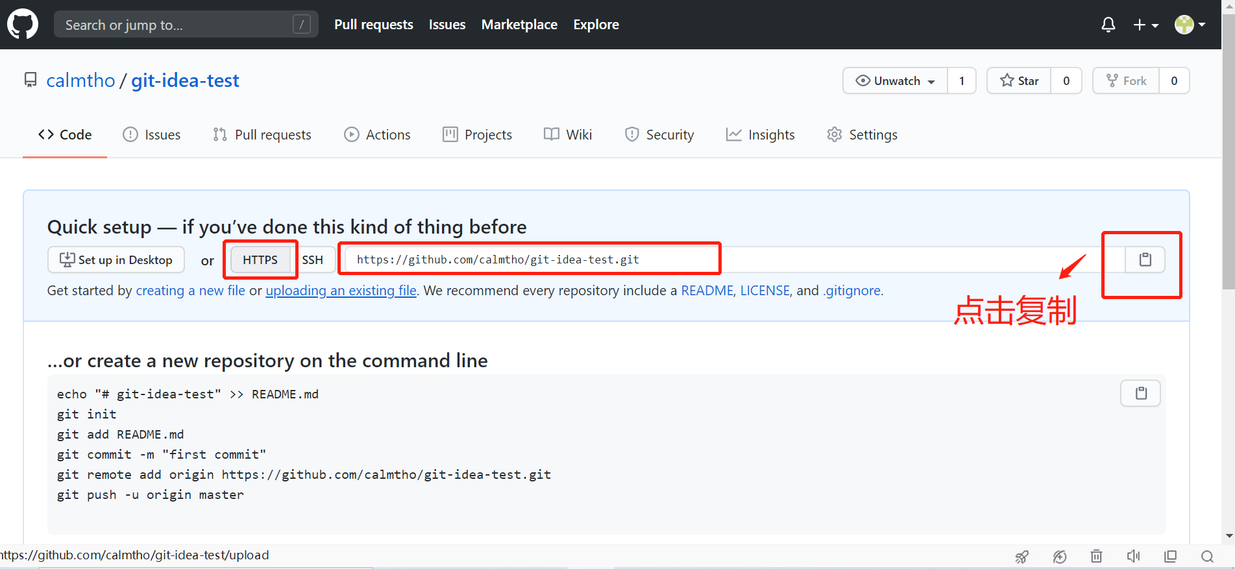The image size is (1235, 569).
Task: Click the 'git add README.md' line
Action: coord(120,434)
